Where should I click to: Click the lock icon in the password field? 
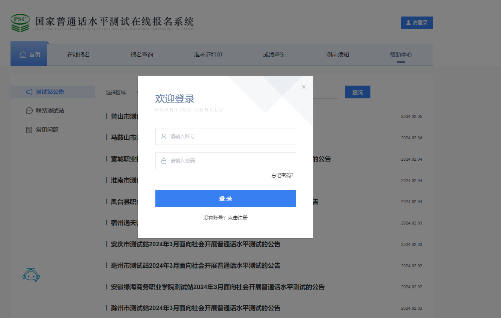tap(164, 161)
